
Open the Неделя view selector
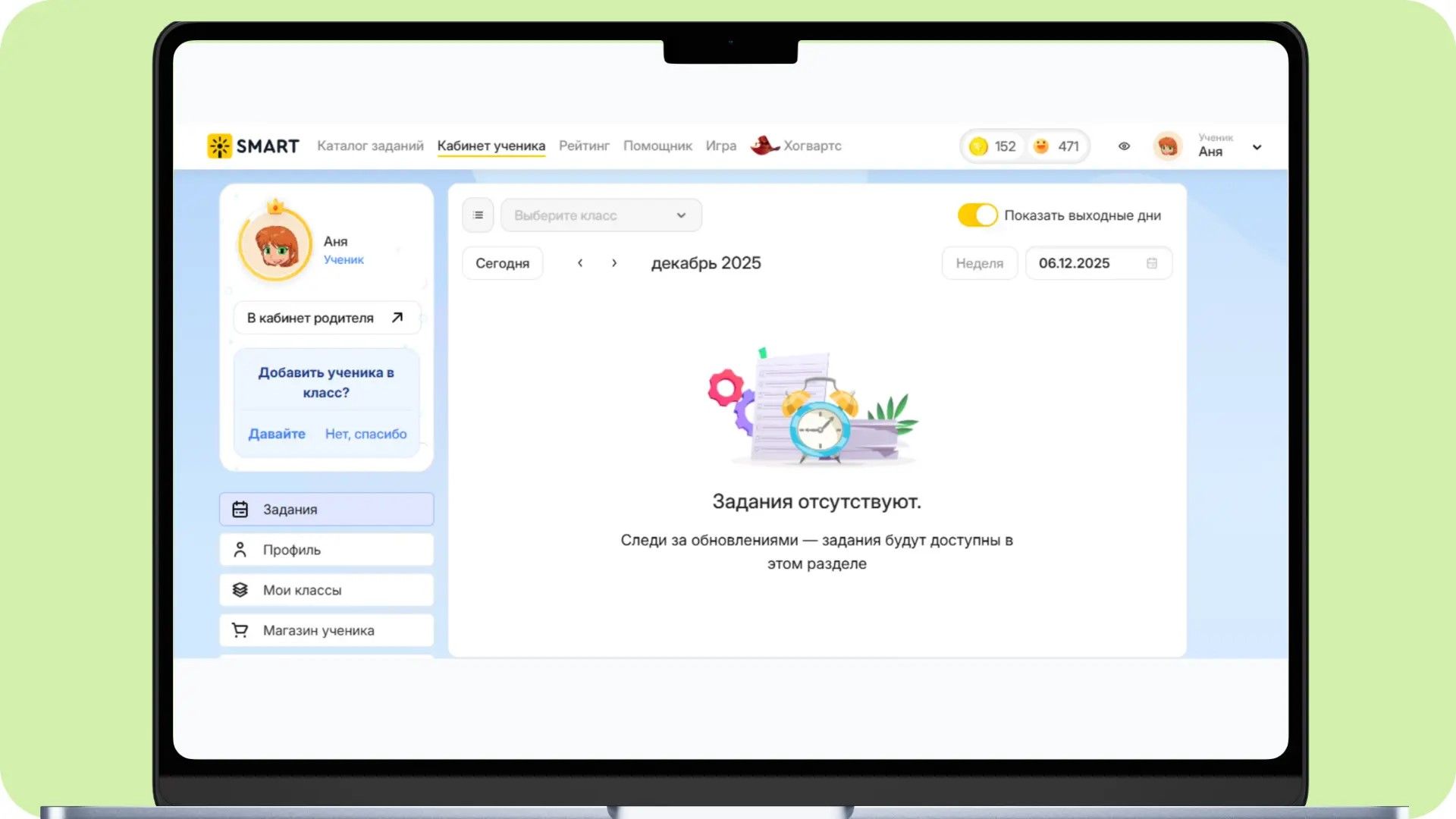click(x=980, y=263)
